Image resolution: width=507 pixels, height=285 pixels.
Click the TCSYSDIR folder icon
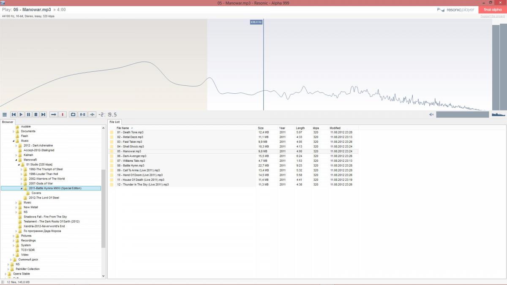[17, 250]
